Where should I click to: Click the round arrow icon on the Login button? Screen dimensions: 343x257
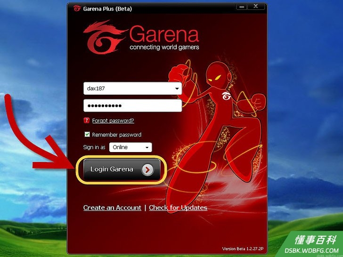point(147,169)
